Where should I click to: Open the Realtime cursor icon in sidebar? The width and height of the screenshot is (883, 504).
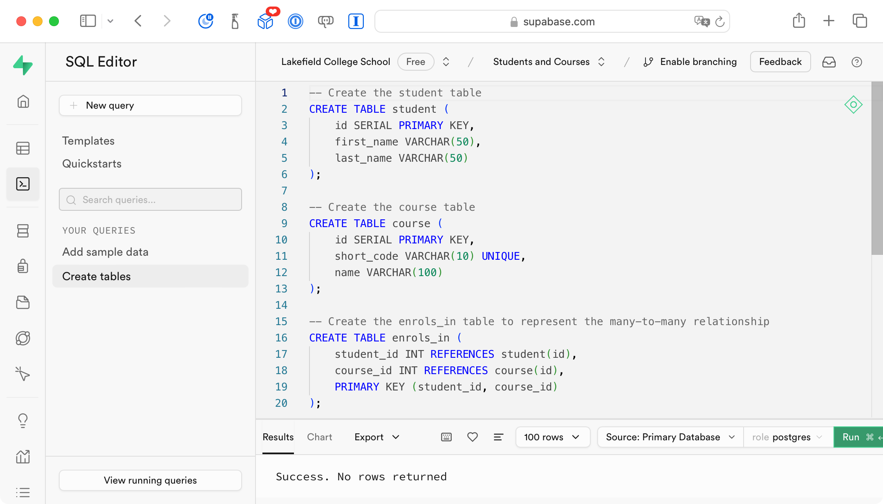click(23, 374)
